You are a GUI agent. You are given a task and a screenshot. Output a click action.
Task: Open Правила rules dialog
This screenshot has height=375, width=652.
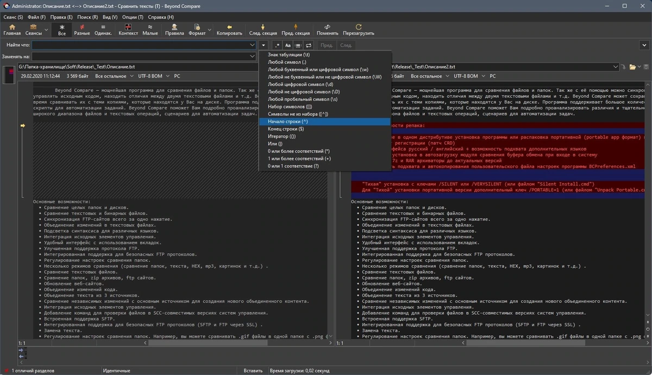point(174,30)
